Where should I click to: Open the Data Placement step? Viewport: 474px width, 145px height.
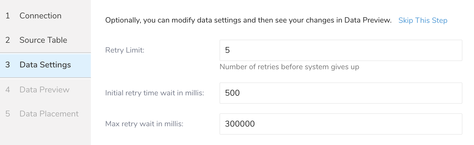coord(49,114)
